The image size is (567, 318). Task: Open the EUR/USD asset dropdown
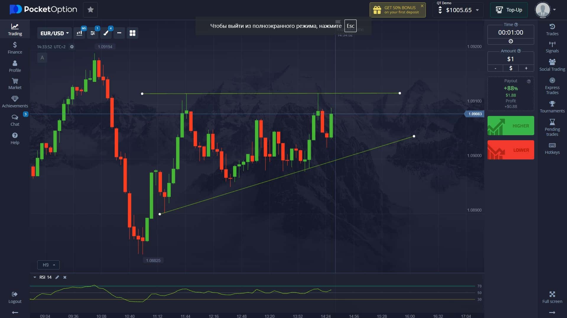54,33
